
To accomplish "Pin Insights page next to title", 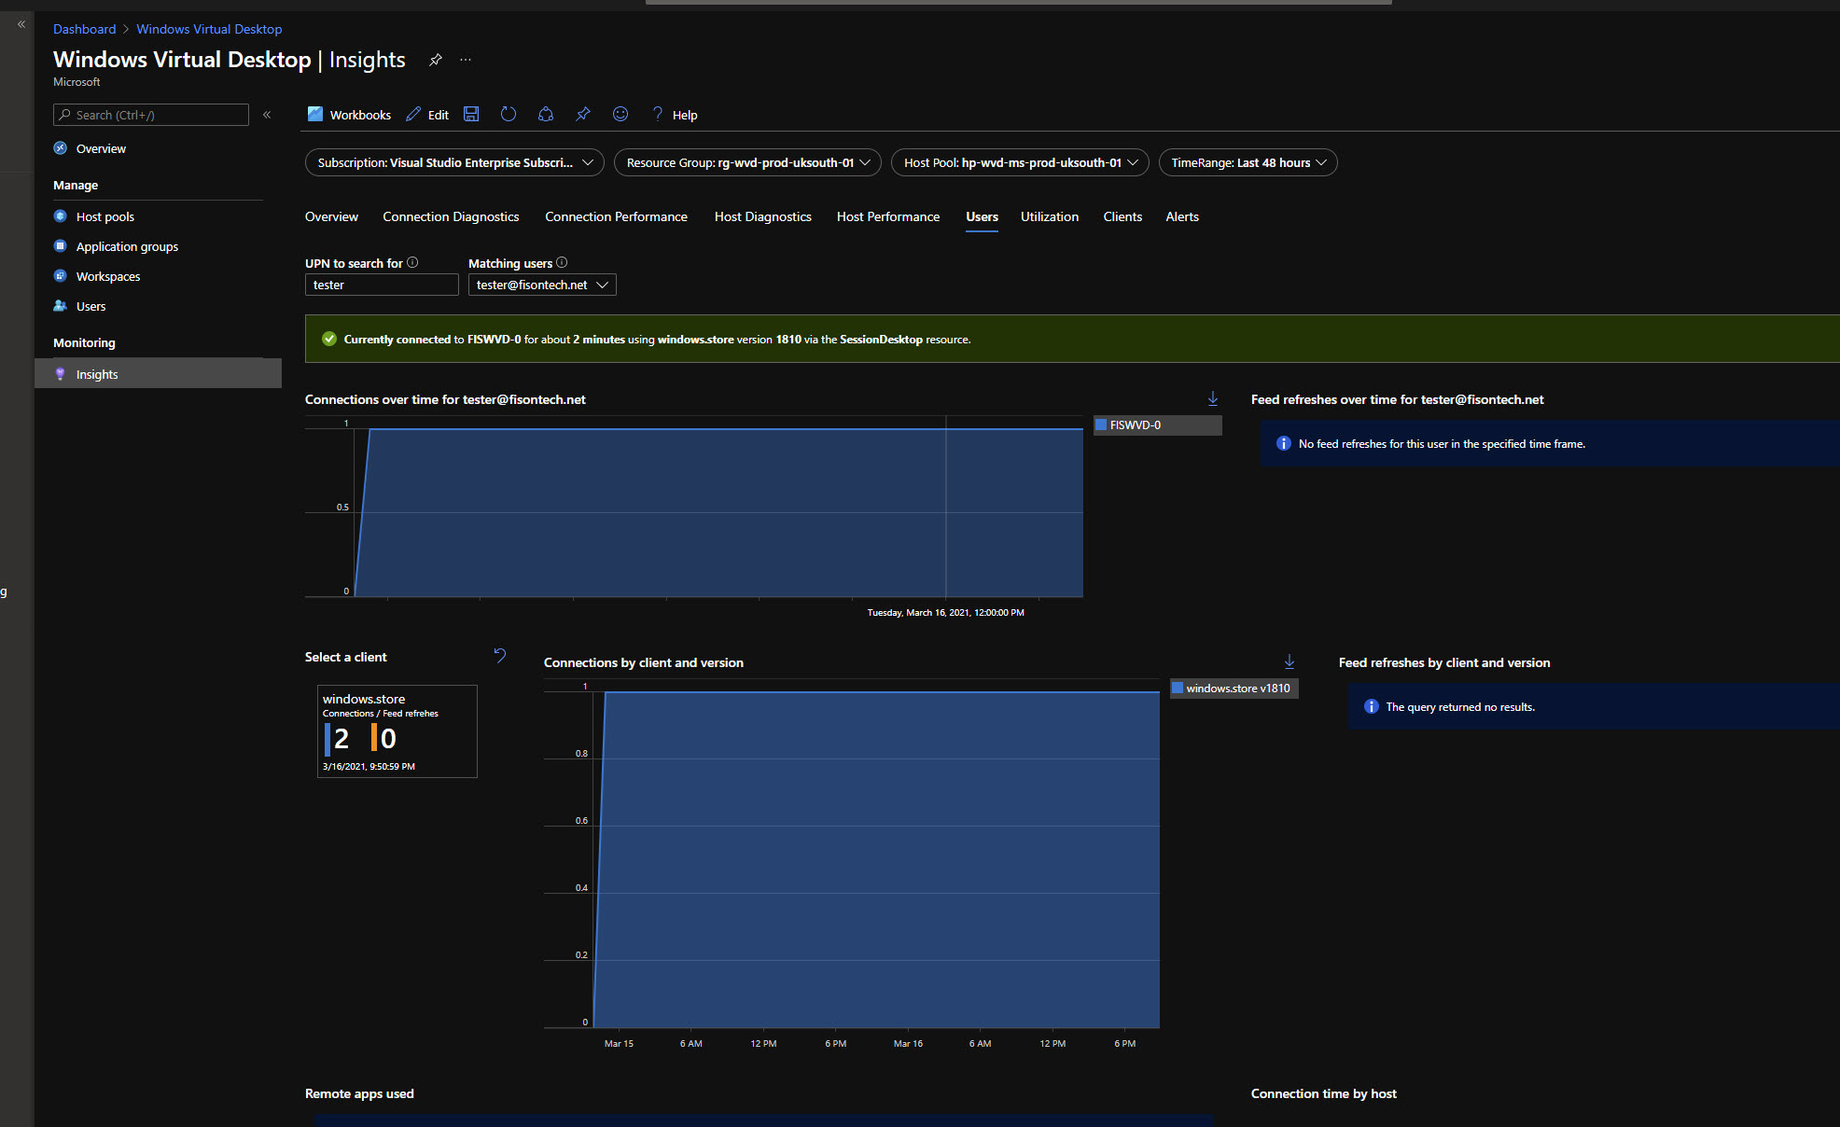I will click(435, 60).
